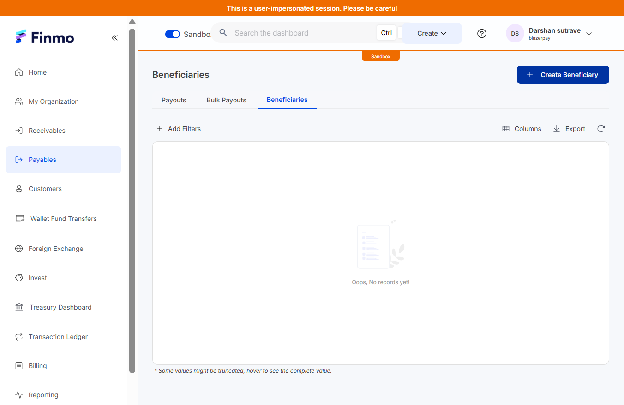Click the DS user avatar
The width and height of the screenshot is (624, 405).
pyautogui.click(x=515, y=33)
